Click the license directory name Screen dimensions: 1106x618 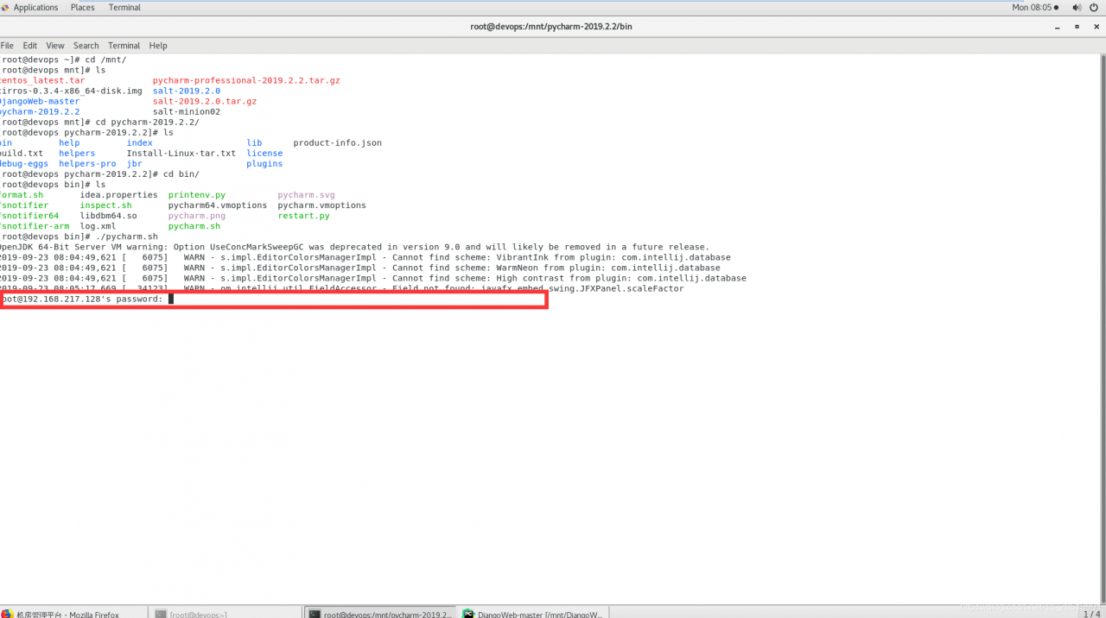264,153
